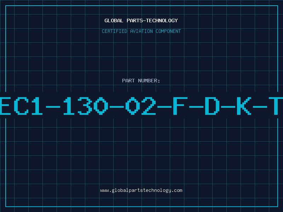Select the word CERTIFIED in subtitle
This screenshot has height=212, width=283.
click(115, 31)
